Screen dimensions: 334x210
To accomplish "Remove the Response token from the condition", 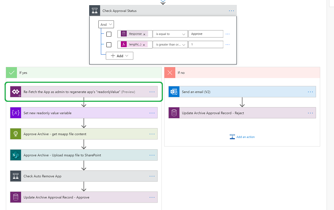I will pos(144,34).
